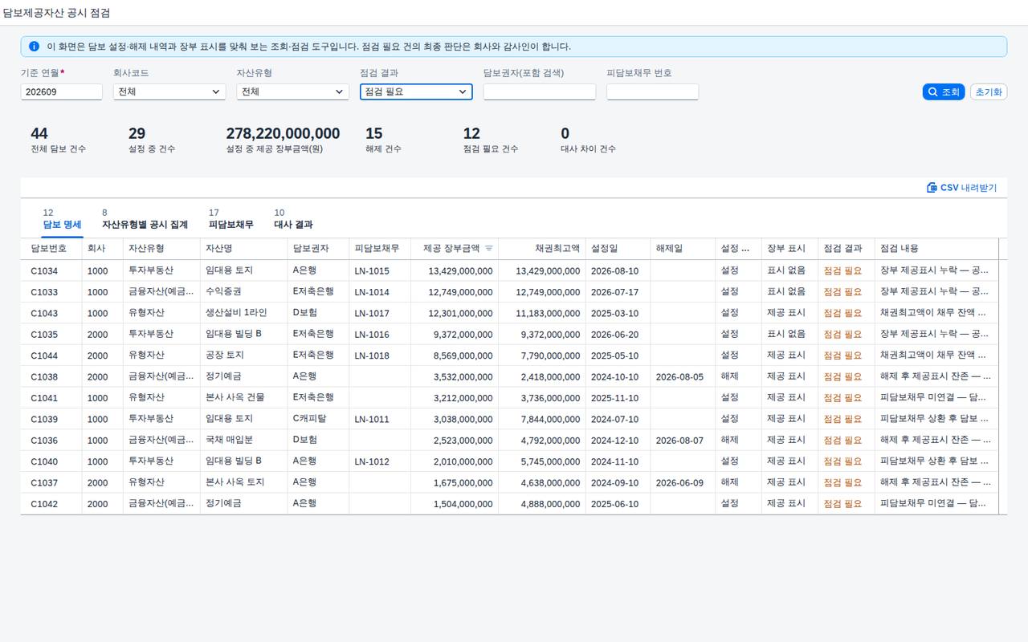Expand the 점검 결과 dropdown showing 점검 필요
Image resolution: width=1028 pixels, height=642 pixels.
pyautogui.click(x=416, y=92)
